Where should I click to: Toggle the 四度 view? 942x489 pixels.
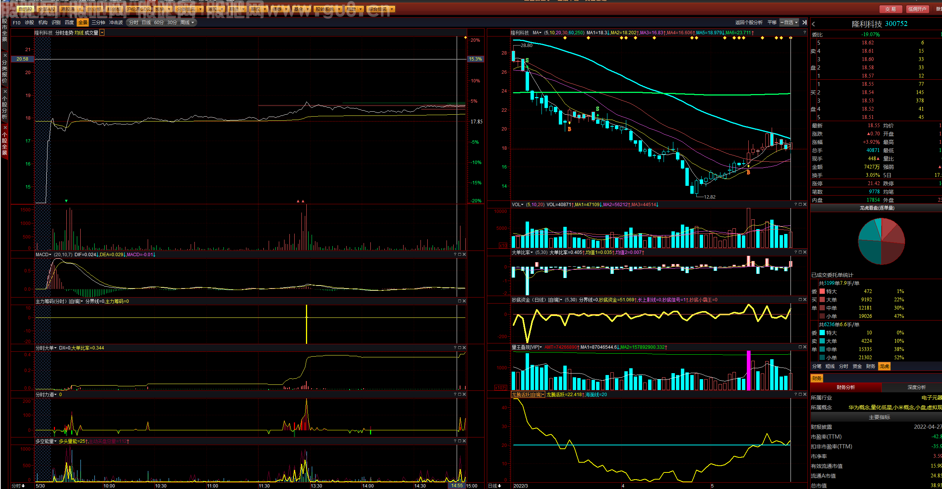pyautogui.click(x=69, y=23)
